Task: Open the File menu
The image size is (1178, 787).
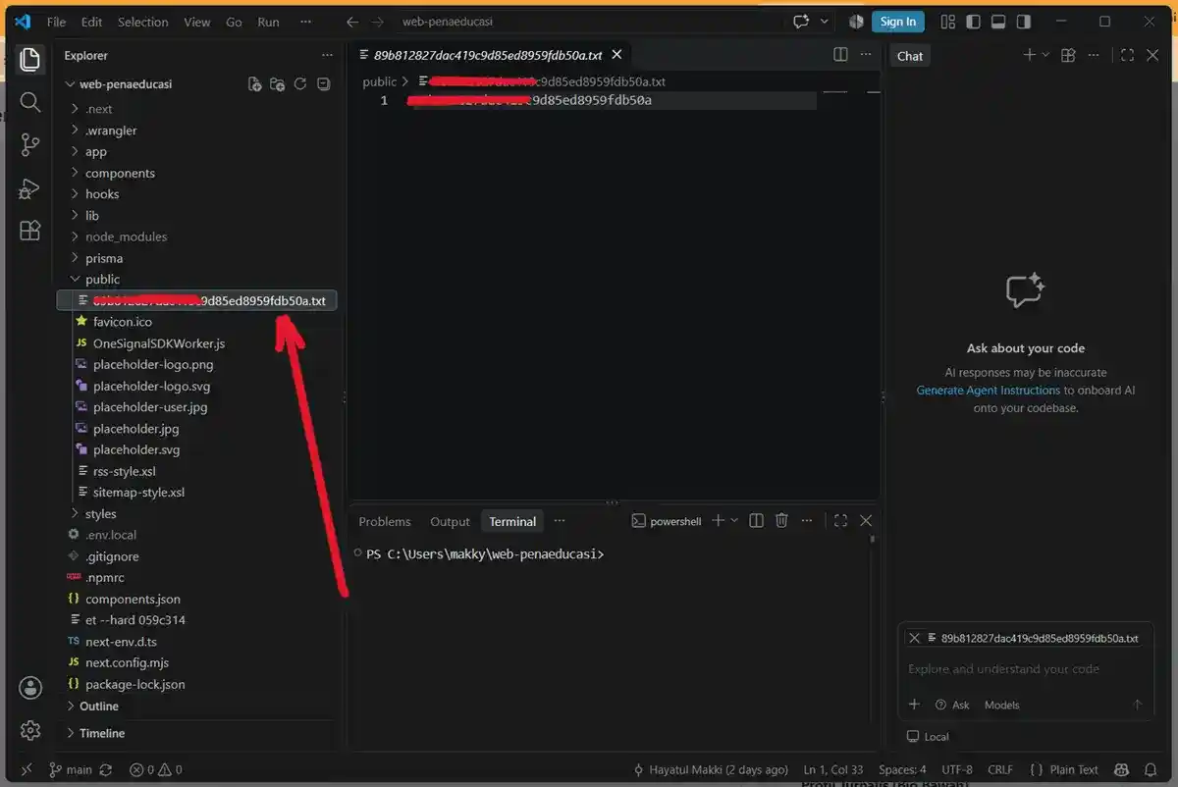Action: tap(57, 22)
